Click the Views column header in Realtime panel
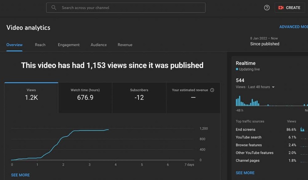 (292, 121)
